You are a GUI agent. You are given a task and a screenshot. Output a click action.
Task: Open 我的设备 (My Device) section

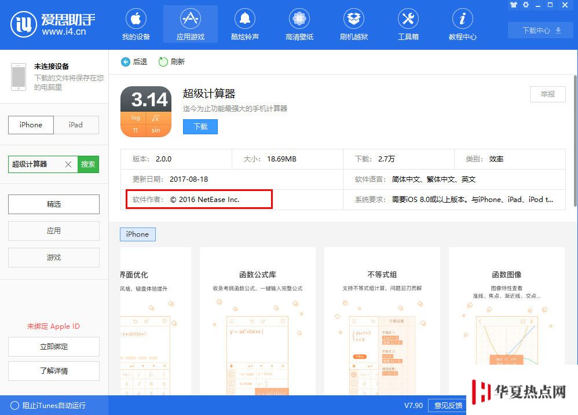[136, 24]
